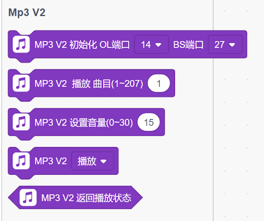The image size is (264, 221).
Task: Click the track number field showing 1
Action: point(159,83)
